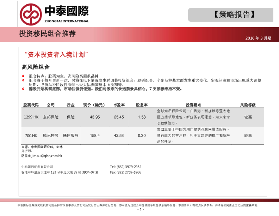279x216 pixels.
Task: Click the bold line starting 港股开始构筑底部
Action: (x=105, y=89)
